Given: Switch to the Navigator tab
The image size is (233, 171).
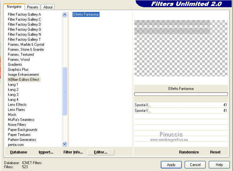Looking at the screenshot, I should coord(14,7).
